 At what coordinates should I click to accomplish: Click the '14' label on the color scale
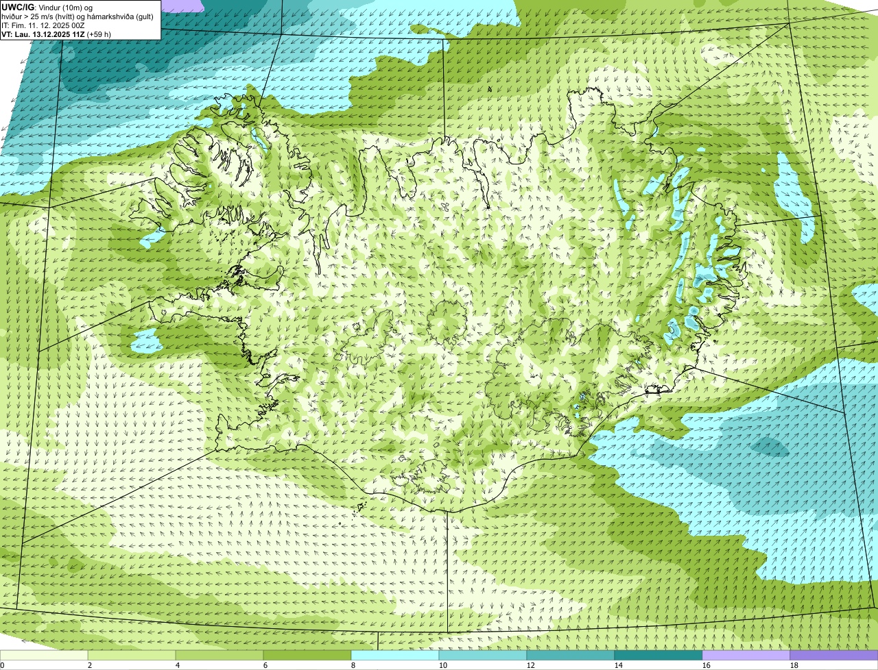[619, 665]
